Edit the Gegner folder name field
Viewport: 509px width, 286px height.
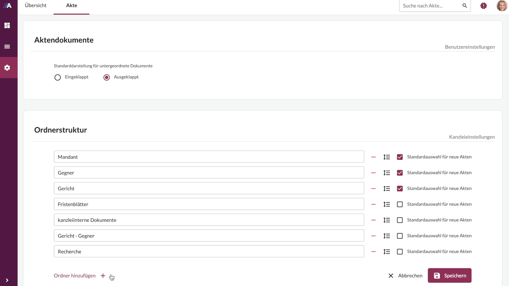[209, 172]
